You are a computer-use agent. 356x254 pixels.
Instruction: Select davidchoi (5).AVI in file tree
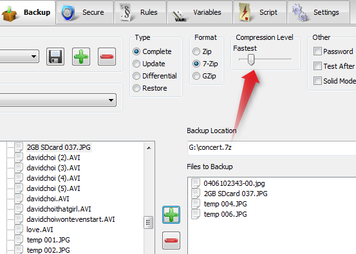coord(53,188)
